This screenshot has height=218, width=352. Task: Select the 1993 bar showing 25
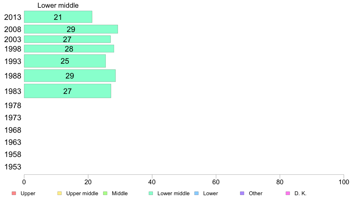pyautogui.click(x=65, y=61)
